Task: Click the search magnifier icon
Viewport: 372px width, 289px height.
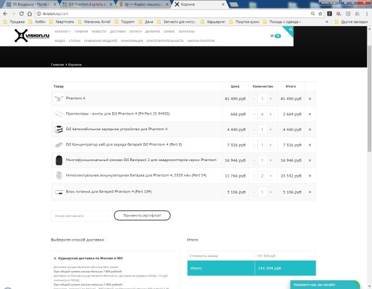Action: [291, 29]
